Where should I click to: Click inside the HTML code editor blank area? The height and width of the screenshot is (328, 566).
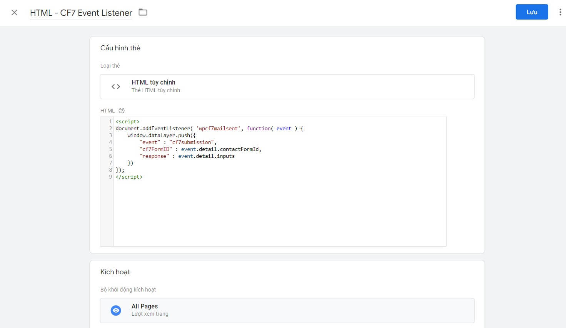(x=280, y=213)
